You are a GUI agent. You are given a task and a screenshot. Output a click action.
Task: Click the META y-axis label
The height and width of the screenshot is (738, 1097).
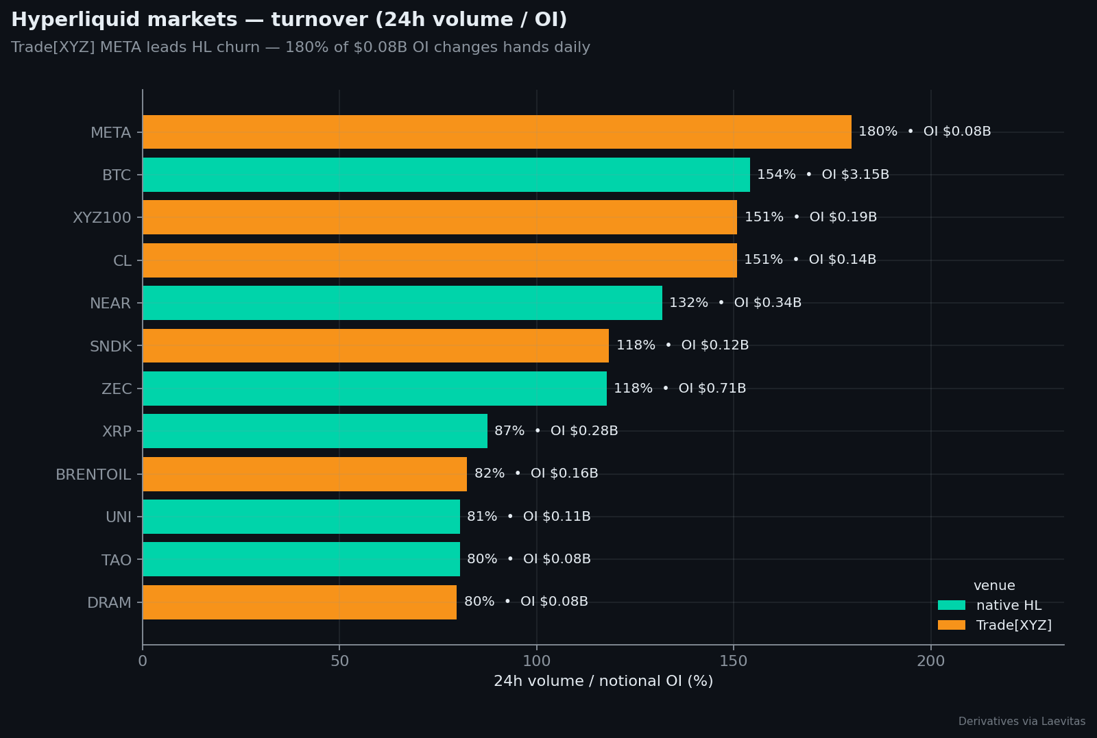pyautogui.click(x=110, y=133)
